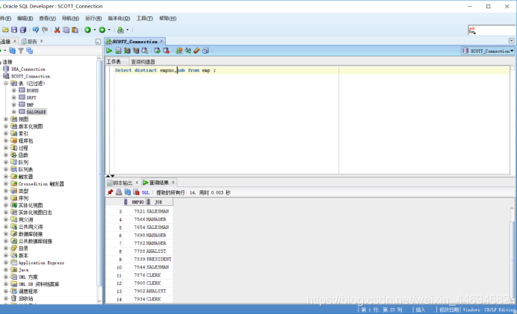The width and height of the screenshot is (517, 314).
Task: Close the 查询结果 tab
Action: pos(173,182)
